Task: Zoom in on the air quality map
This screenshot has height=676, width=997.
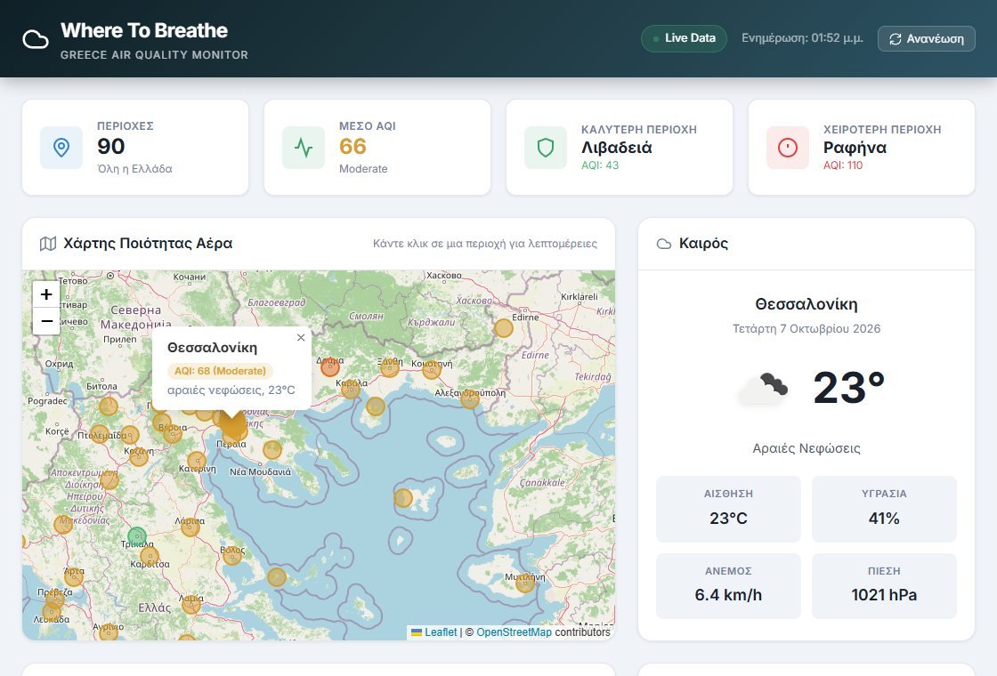Action: pyautogui.click(x=46, y=294)
